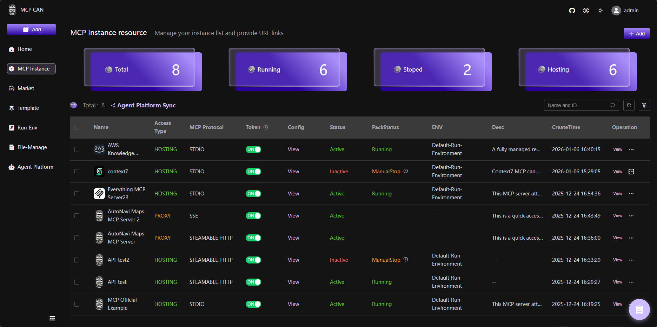Open the GitHub repository icon
The height and width of the screenshot is (327, 657).
coord(572,11)
